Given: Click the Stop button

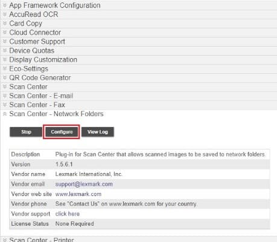Looking at the screenshot, I should point(26,132).
